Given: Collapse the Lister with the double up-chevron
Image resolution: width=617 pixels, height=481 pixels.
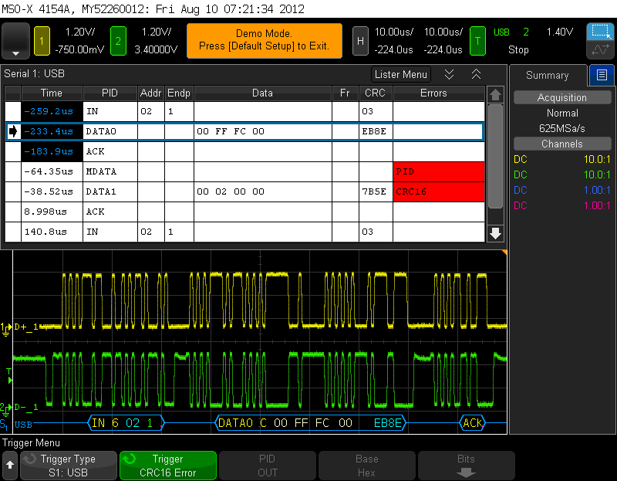Looking at the screenshot, I should click(476, 74).
